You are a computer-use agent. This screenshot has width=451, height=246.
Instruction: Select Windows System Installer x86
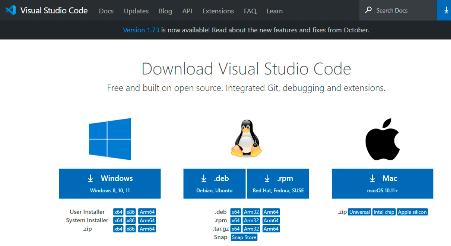coord(131,220)
